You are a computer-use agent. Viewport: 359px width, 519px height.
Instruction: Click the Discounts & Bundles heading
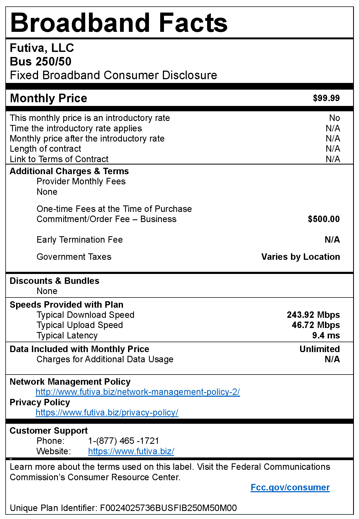click(55, 281)
